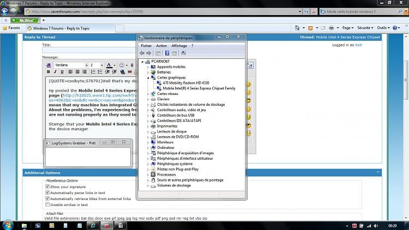Align message text center
Viewport: 409px width, 230px height.
[77, 72]
